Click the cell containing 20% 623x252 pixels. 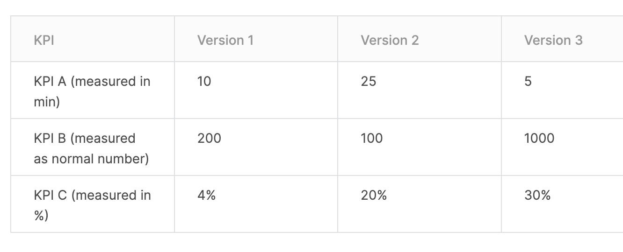420,204
